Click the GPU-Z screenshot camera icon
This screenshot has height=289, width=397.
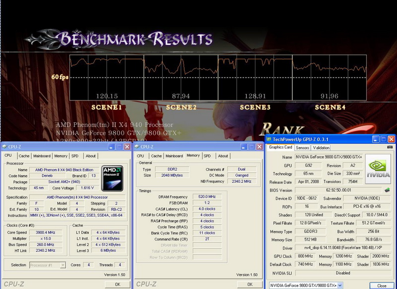coord(390,147)
